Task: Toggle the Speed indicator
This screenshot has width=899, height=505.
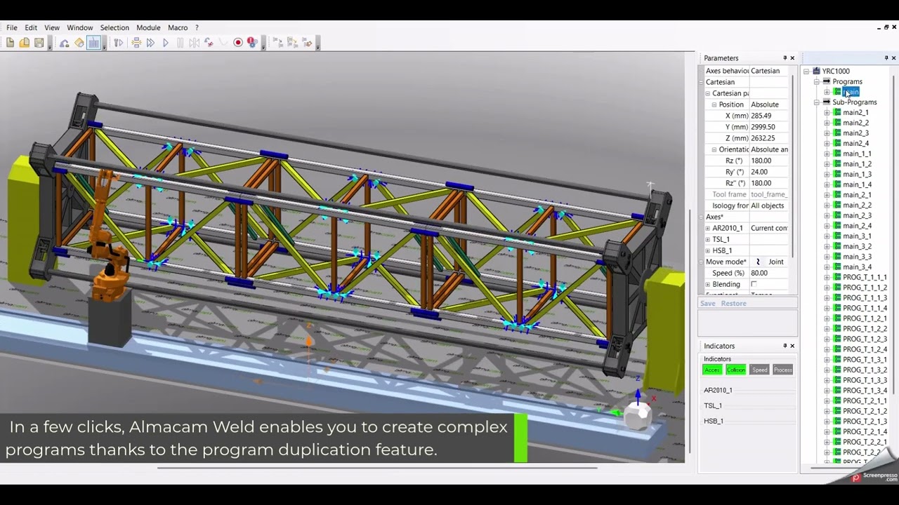Action: [760, 370]
